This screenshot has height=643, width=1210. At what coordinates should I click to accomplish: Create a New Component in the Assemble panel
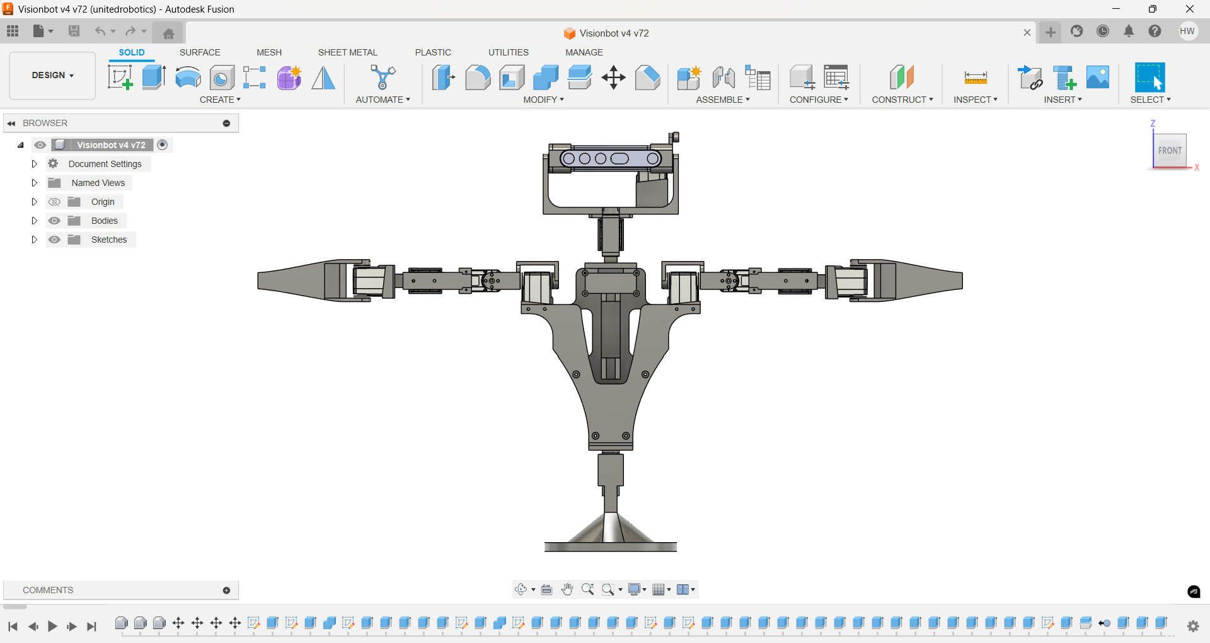[688, 77]
